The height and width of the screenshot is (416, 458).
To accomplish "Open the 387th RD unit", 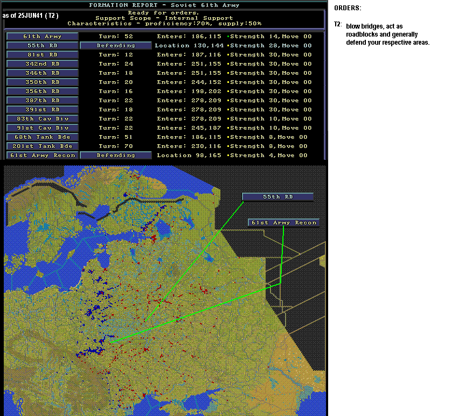I will [x=43, y=100].
